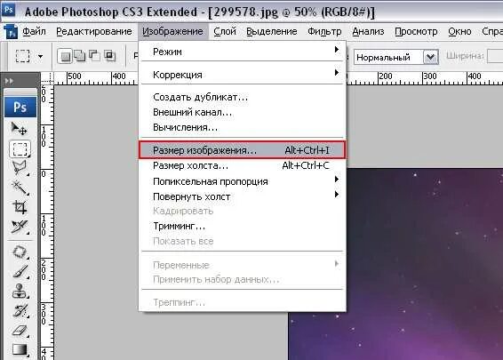The height and width of the screenshot is (360, 503).
Task: Open the marquee tool preset picker
Action: [x=22, y=56]
